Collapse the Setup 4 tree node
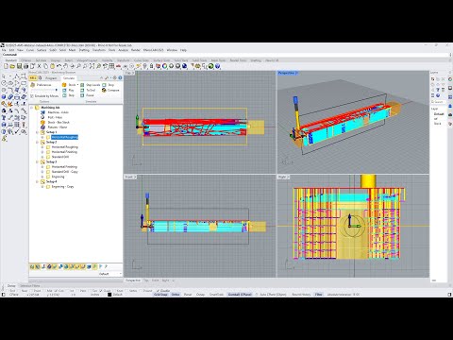This screenshot has width=453, height=340. tap(38, 181)
